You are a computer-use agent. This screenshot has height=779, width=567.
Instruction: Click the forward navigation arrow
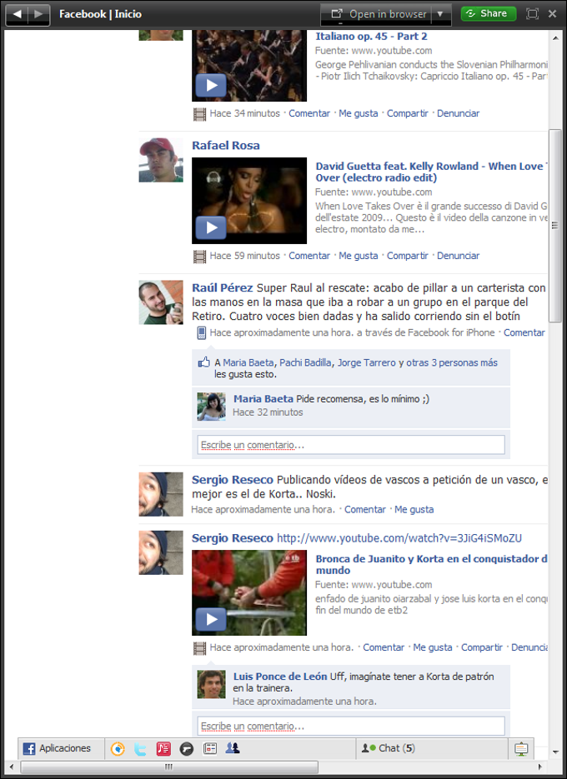click(x=39, y=14)
